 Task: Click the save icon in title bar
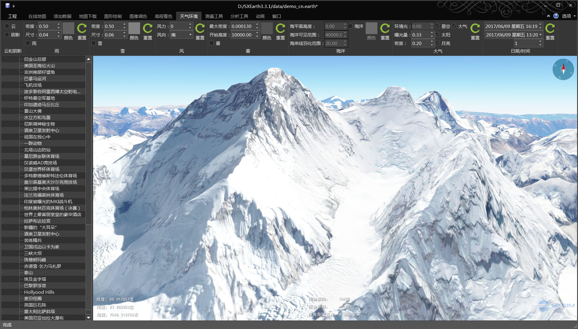(8, 6)
